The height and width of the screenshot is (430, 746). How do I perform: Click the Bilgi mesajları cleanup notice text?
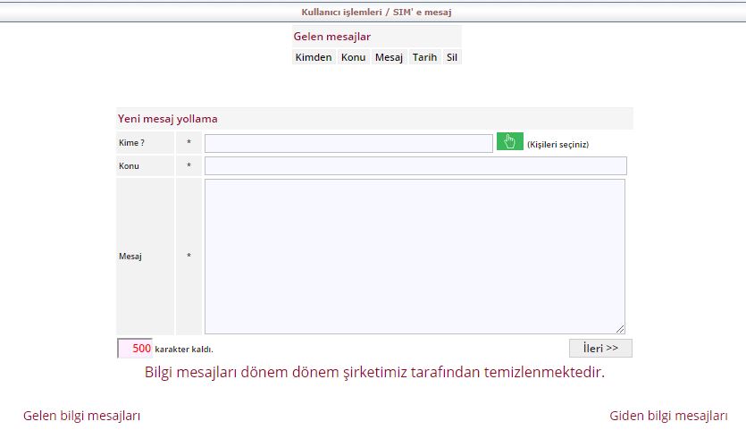click(374, 372)
